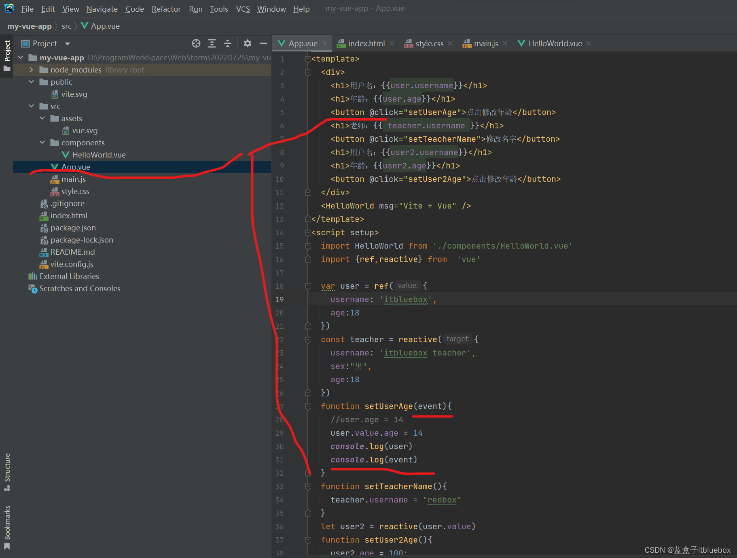Click the user.value.age = 14 code line
Screen dimensions: 737x558
(376, 433)
